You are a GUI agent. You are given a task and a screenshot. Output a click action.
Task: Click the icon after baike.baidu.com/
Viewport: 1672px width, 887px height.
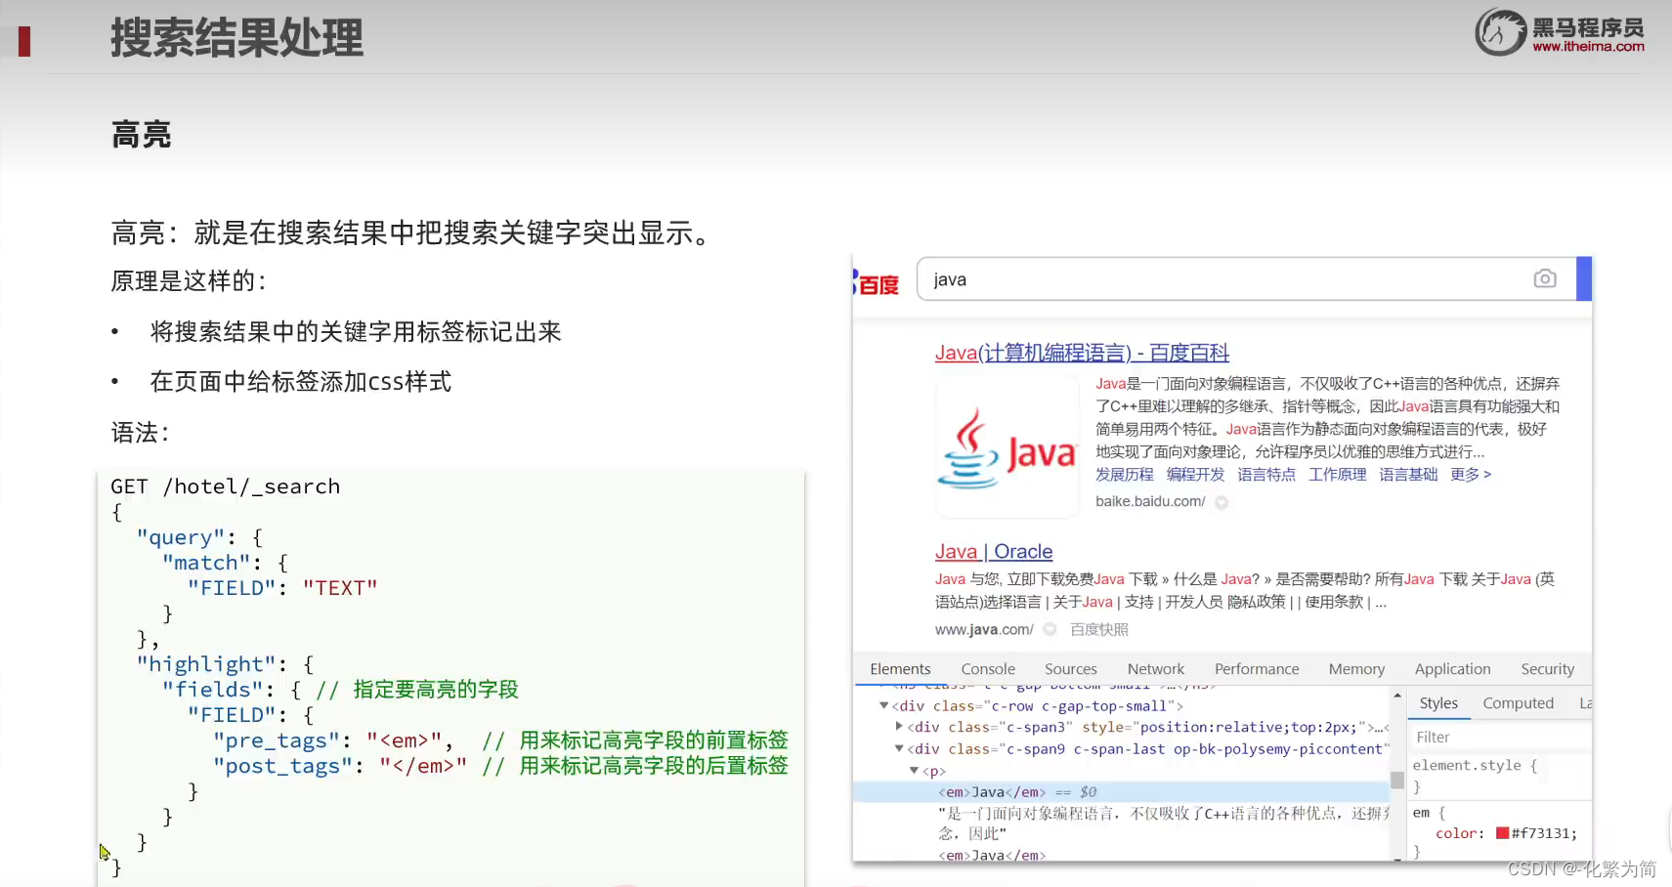pos(1222,502)
